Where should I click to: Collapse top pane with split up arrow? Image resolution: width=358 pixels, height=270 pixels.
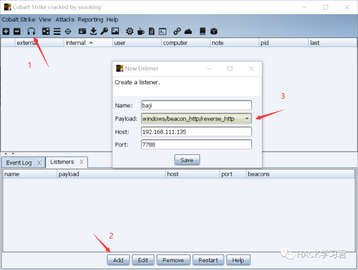tap(6, 154)
